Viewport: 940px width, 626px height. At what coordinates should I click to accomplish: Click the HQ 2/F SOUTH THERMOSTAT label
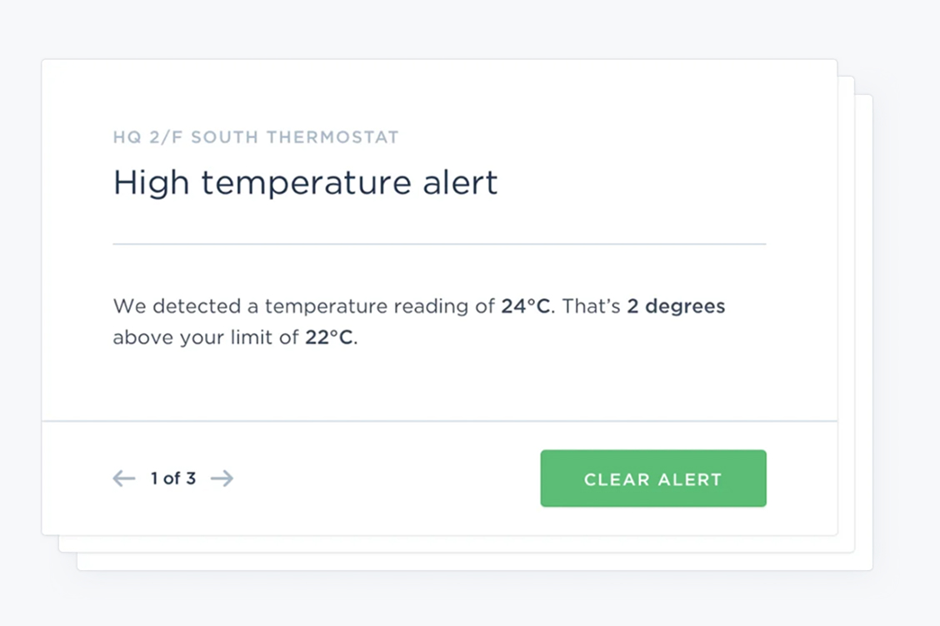[256, 137]
